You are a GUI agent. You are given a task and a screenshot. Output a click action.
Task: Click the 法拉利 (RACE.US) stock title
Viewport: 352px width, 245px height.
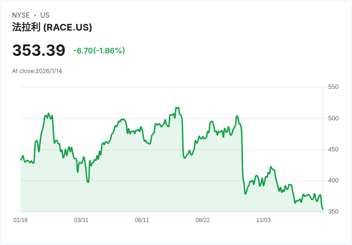52,27
